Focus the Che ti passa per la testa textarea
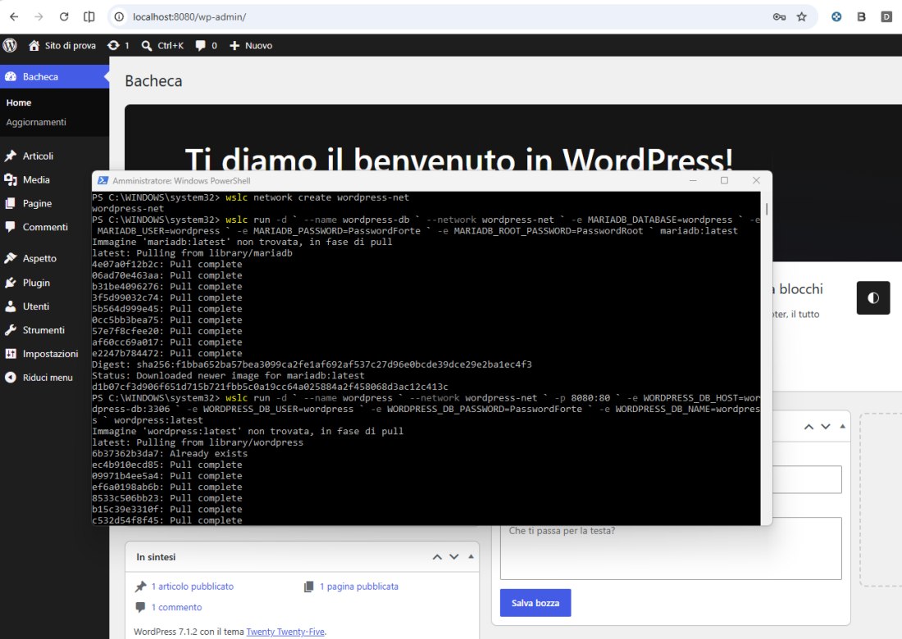 click(671, 548)
